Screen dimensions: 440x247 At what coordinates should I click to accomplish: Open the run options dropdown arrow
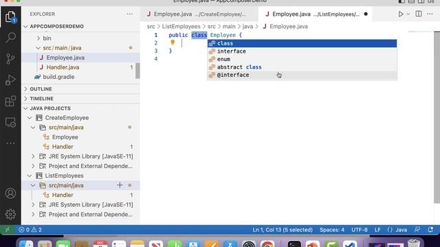[x=408, y=14]
